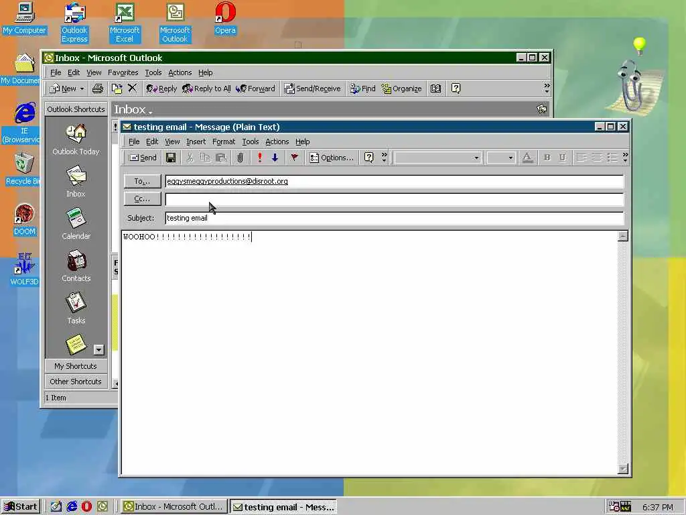Click Send/Receive in Outlook toolbar
686x515 pixels.
(312, 89)
